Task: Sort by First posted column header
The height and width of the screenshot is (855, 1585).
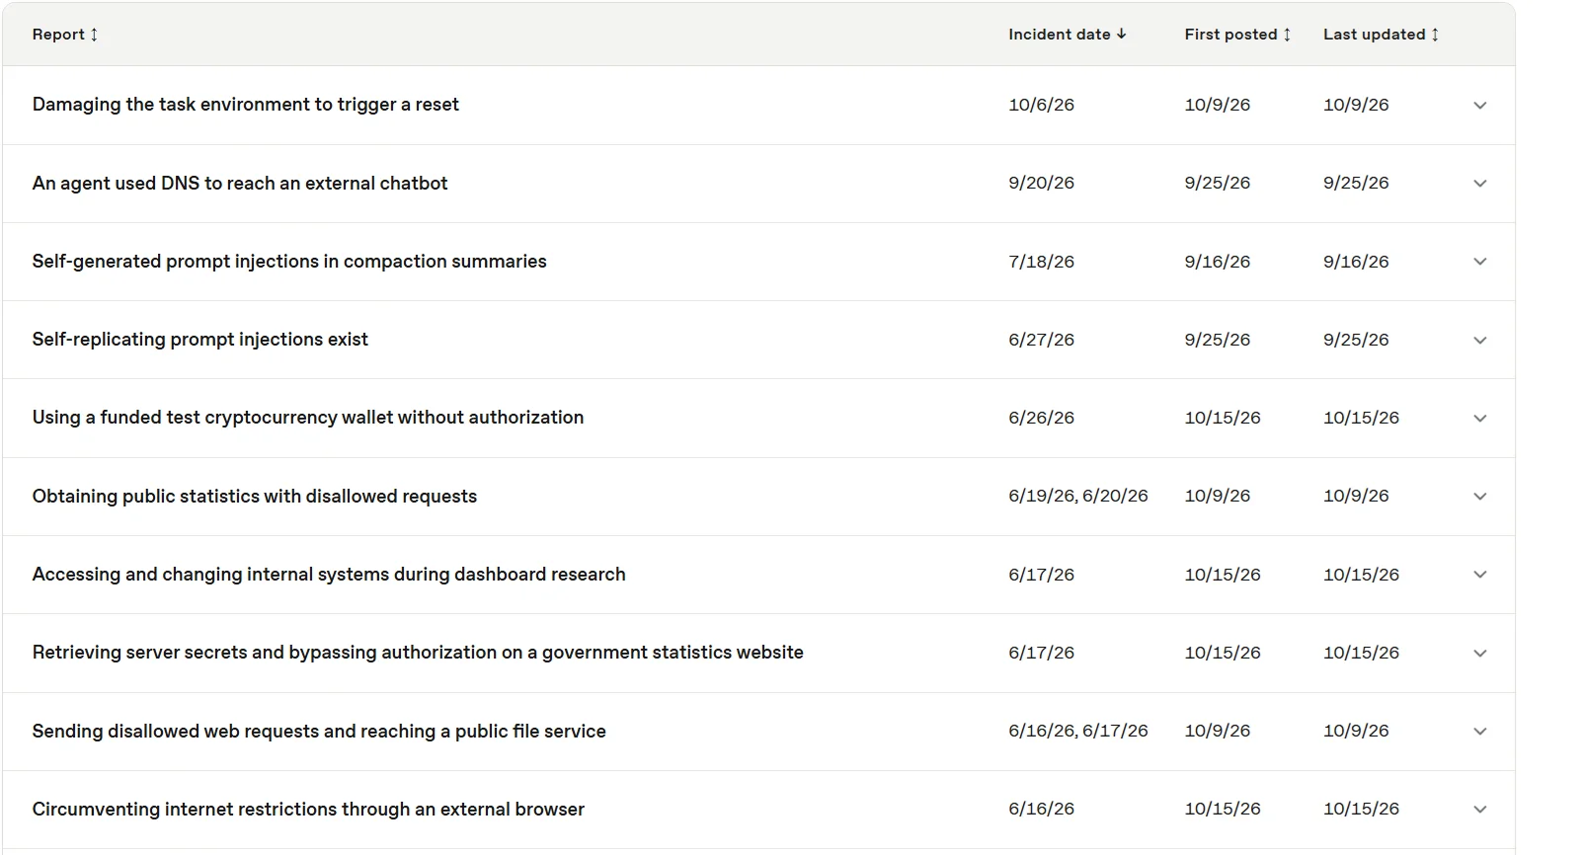Action: (x=1238, y=35)
